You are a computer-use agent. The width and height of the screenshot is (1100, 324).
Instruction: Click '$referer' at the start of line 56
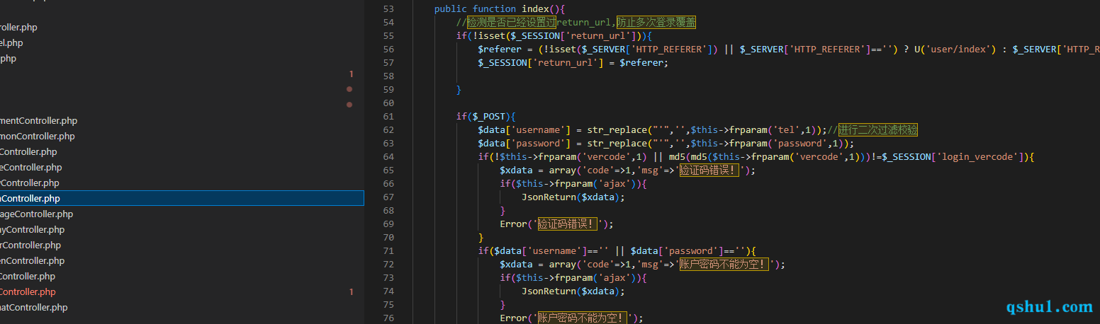(500, 50)
